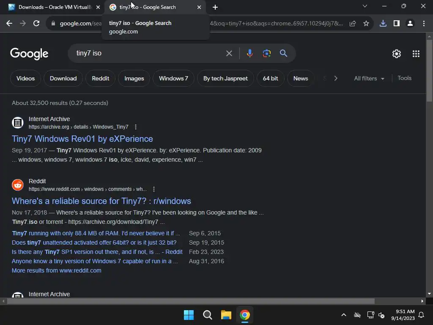Click the browser forward arrow
Viewport: 433px width, 325px height.
click(23, 24)
